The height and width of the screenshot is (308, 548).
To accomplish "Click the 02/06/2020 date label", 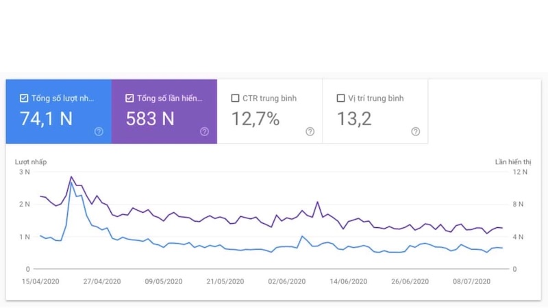I will (286, 281).
